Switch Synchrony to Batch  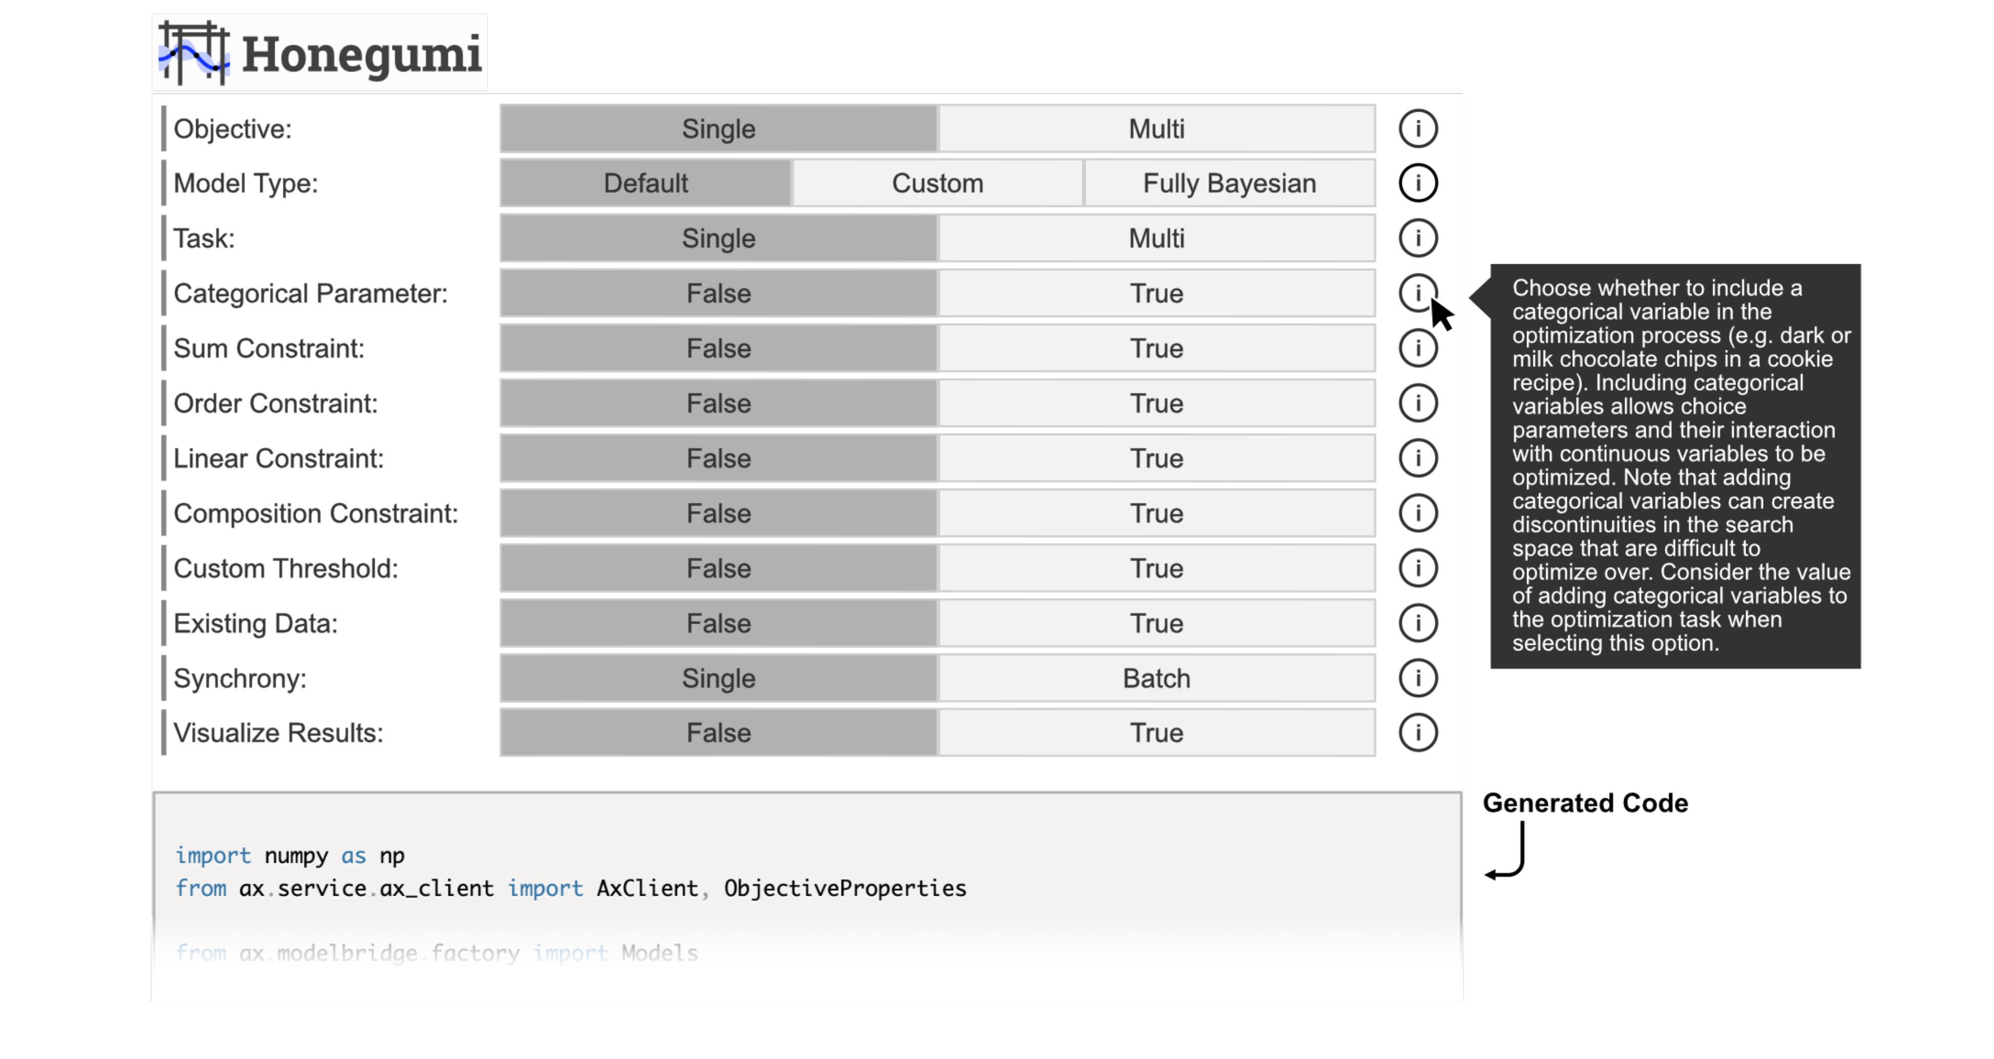tap(1156, 679)
